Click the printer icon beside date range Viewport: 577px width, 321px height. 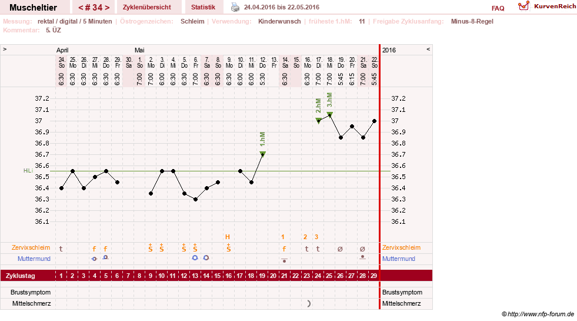click(235, 7)
